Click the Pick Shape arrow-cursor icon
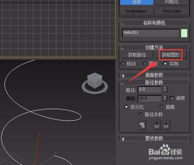 point(142,125)
